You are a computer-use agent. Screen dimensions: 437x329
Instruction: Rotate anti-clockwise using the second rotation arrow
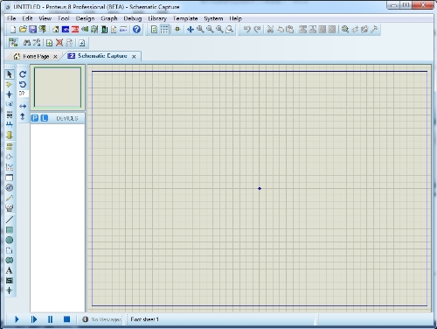pyautogui.click(x=23, y=85)
